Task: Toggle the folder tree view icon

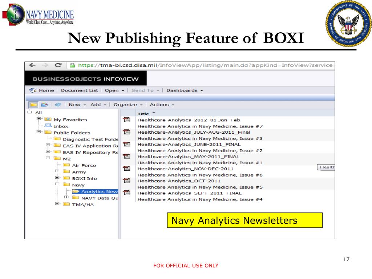Action: click(33, 105)
